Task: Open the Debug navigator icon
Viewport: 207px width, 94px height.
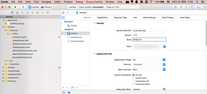Action: (x=38, y=13)
